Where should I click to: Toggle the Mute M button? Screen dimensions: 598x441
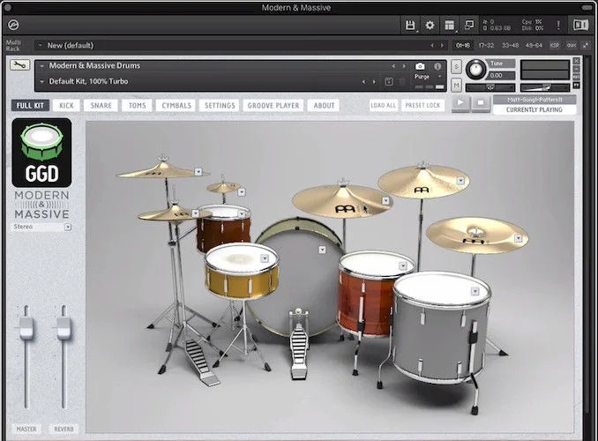[456, 85]
